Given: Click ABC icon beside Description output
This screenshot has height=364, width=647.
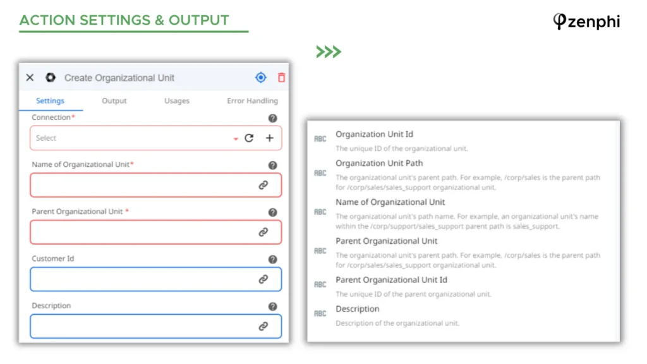Looking at the screenshot, I should pos(320,313).
